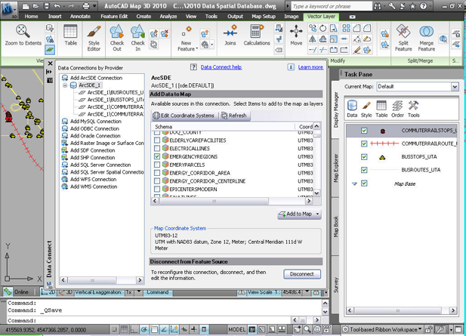Toggle BUSSTOPS_UTA layer visibility
This screenshot has height=336, width=466.
(x=364, y=156)
